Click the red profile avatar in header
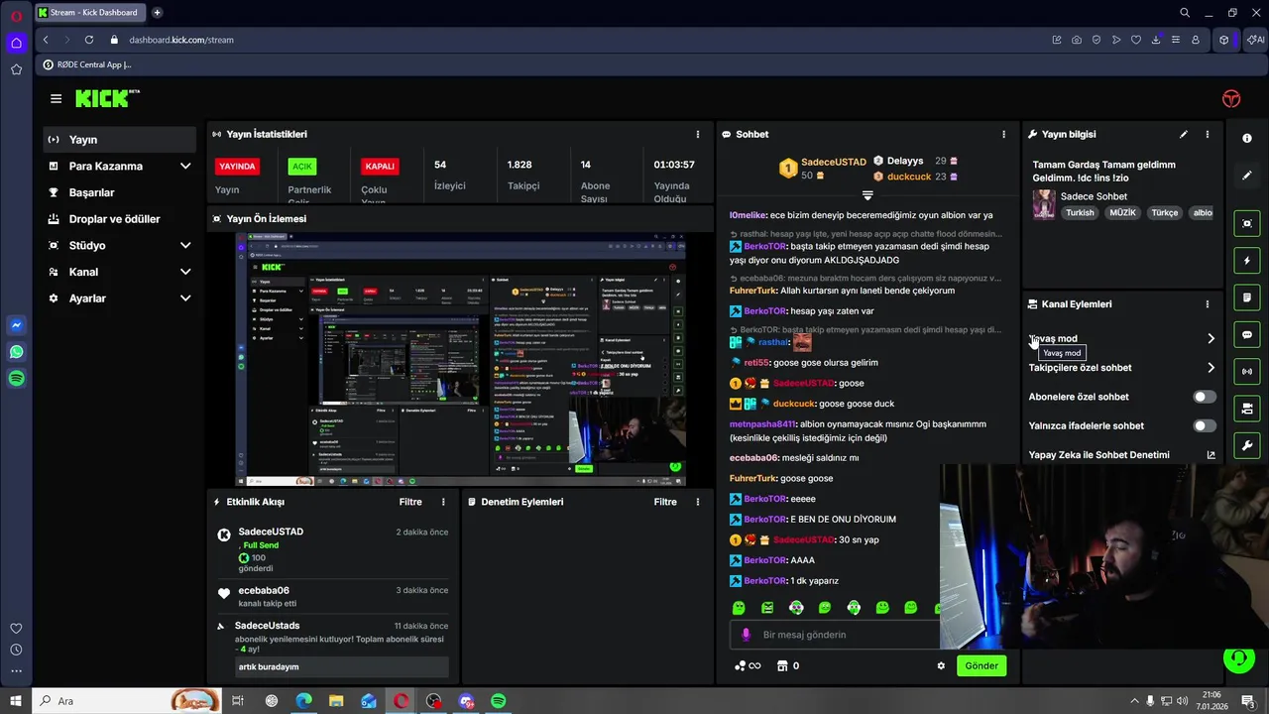 [x=1230, y=98]
